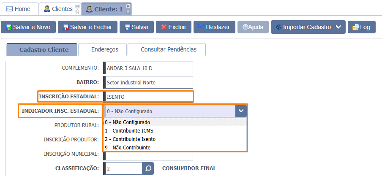Open the Consultar Pendências tab
The height and width of the screenshot is (176, 382).
coord(168,49)
